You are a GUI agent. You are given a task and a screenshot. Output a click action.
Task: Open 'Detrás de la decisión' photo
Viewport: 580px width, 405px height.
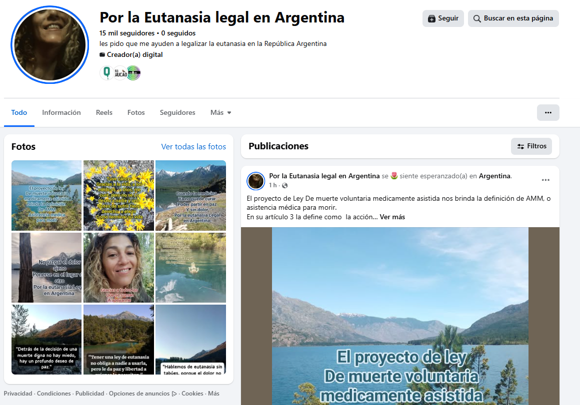pos(46,340)
